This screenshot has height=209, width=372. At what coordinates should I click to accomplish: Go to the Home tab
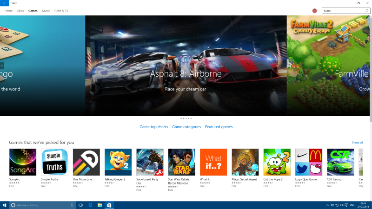tap(8, 11)
